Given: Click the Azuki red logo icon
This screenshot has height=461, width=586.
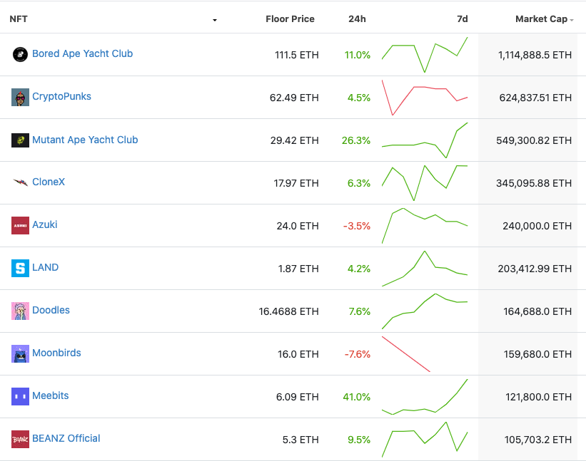Looking at the screenshot, I should click(20, 226).
